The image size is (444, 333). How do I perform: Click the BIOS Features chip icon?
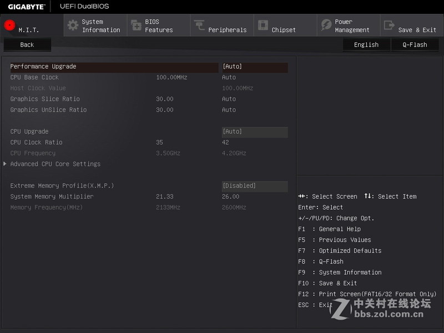pyautogui.click(x=137, y=25)
